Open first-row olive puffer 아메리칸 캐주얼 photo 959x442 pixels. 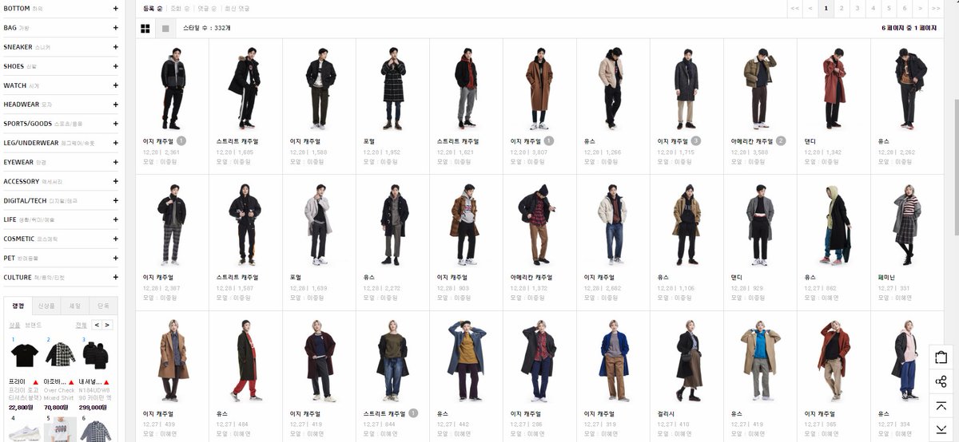pos(760,88)
